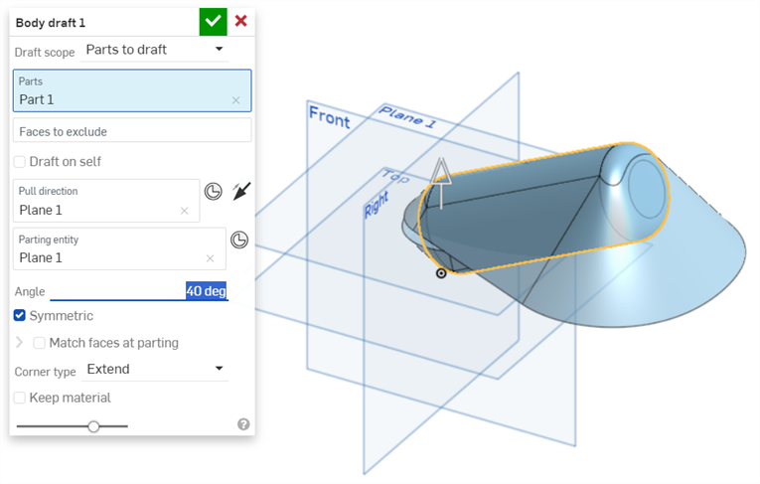Clear Plane 1 from Parting entity

[x=210, y=258]
